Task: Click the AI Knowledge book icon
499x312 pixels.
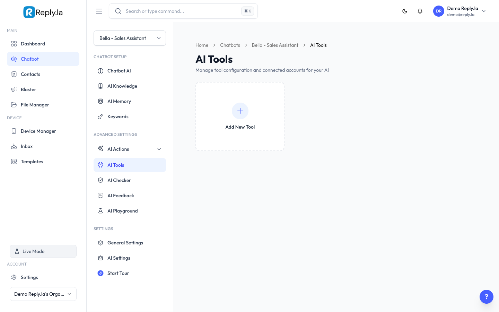Action: click(x=100, y=86)
